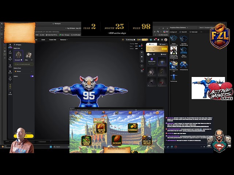This screenshot has height=175, width=234.
Task: Open the Texture tool in left sidebar
Action: point(10,78)
